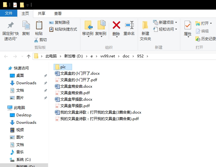Click the Up one level arrow
This screenshot has width=216, height=167.
click(x=29, y=56)
